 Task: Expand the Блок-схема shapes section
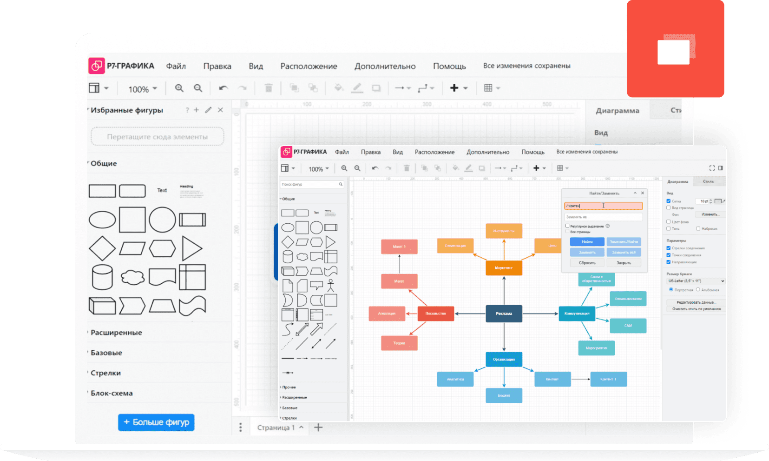tap(112, 393)
